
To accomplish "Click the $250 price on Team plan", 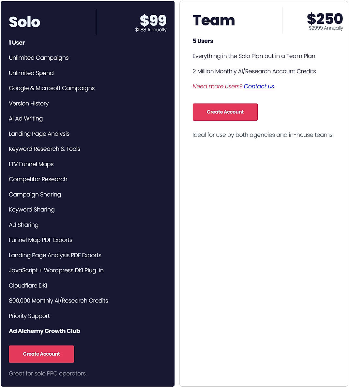I will point(325,19).
